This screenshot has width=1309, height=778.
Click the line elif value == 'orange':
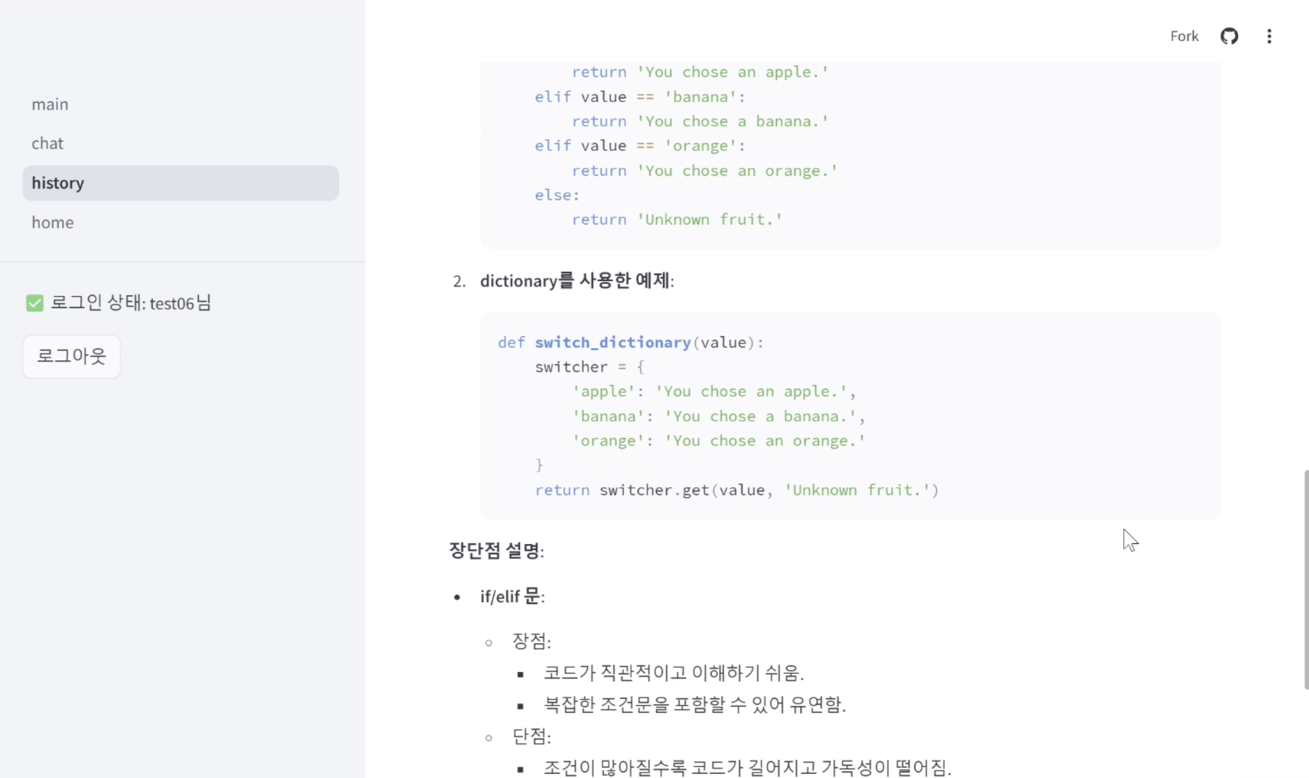640,146
